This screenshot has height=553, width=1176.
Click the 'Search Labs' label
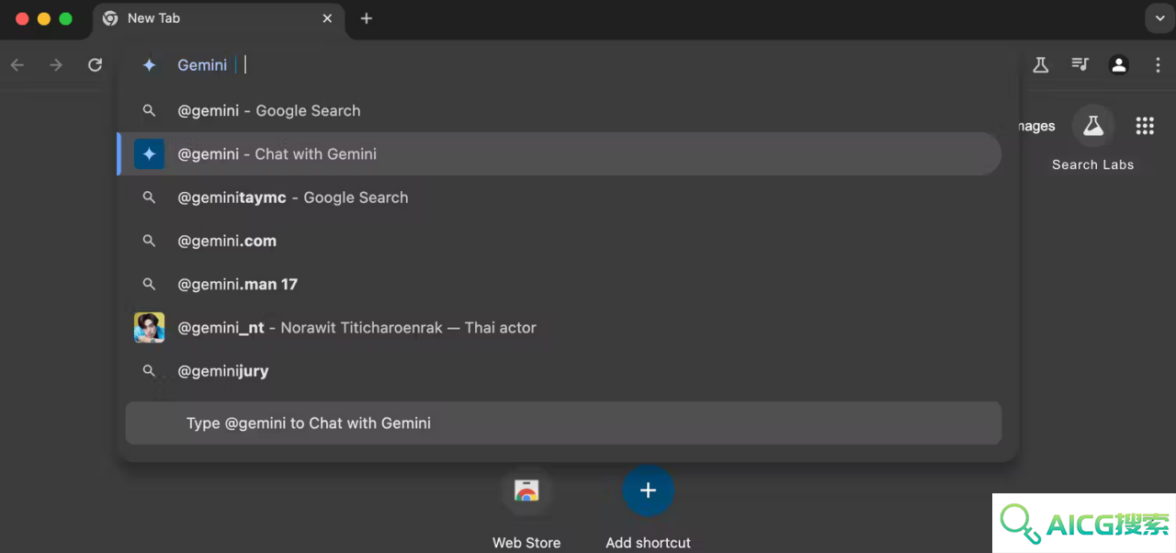[1092, 165]
